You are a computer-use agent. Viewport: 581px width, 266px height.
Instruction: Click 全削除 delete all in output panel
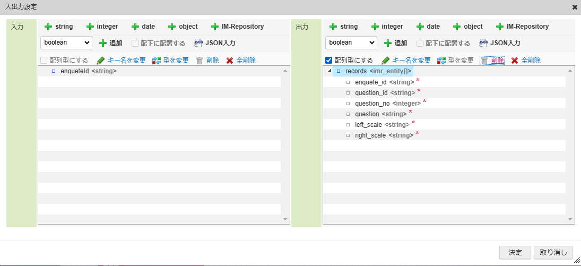[x=526, y=61]
